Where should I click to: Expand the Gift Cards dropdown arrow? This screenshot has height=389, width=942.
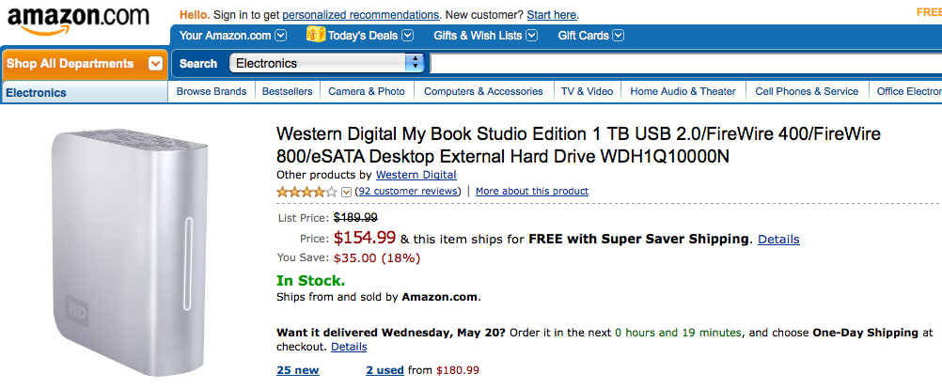pyautogui.click(x=619, y=36)
